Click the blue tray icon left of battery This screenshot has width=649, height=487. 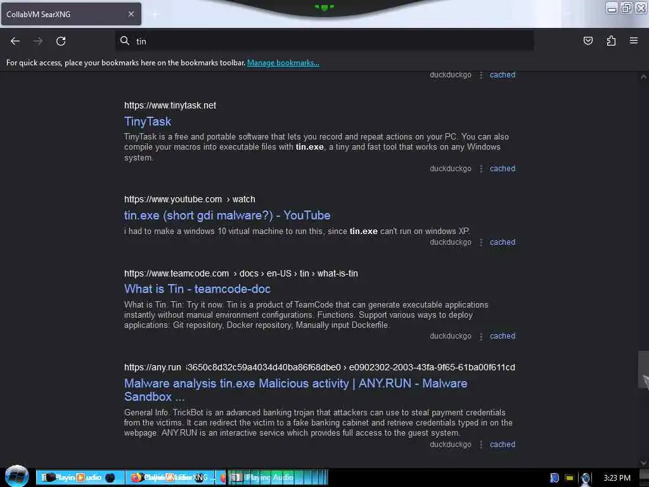[x=555, y=478]
